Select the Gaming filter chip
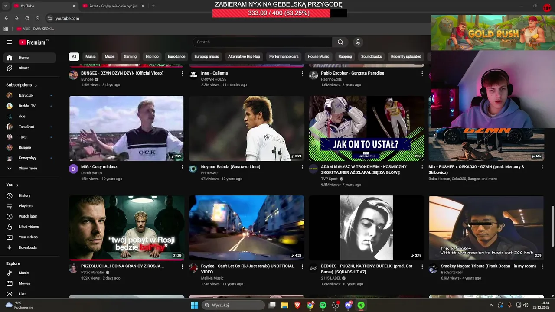Viewport: 555px width, 312px height. pyautogui.click(x=130, y=57)
